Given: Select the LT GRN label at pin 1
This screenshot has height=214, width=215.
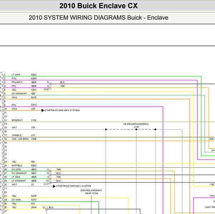Looking at the screenshot, I should coord(16,75).
